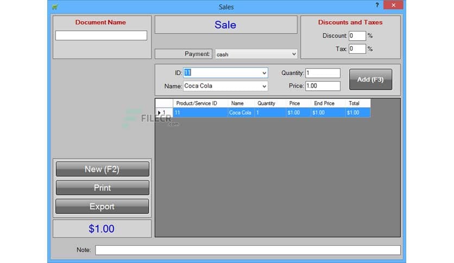
Task: Close the Sales window
Action: coord(393,5)
